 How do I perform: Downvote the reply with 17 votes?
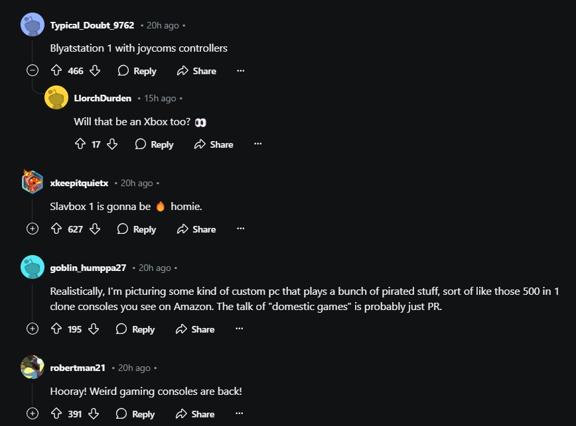tap(112, 144)
